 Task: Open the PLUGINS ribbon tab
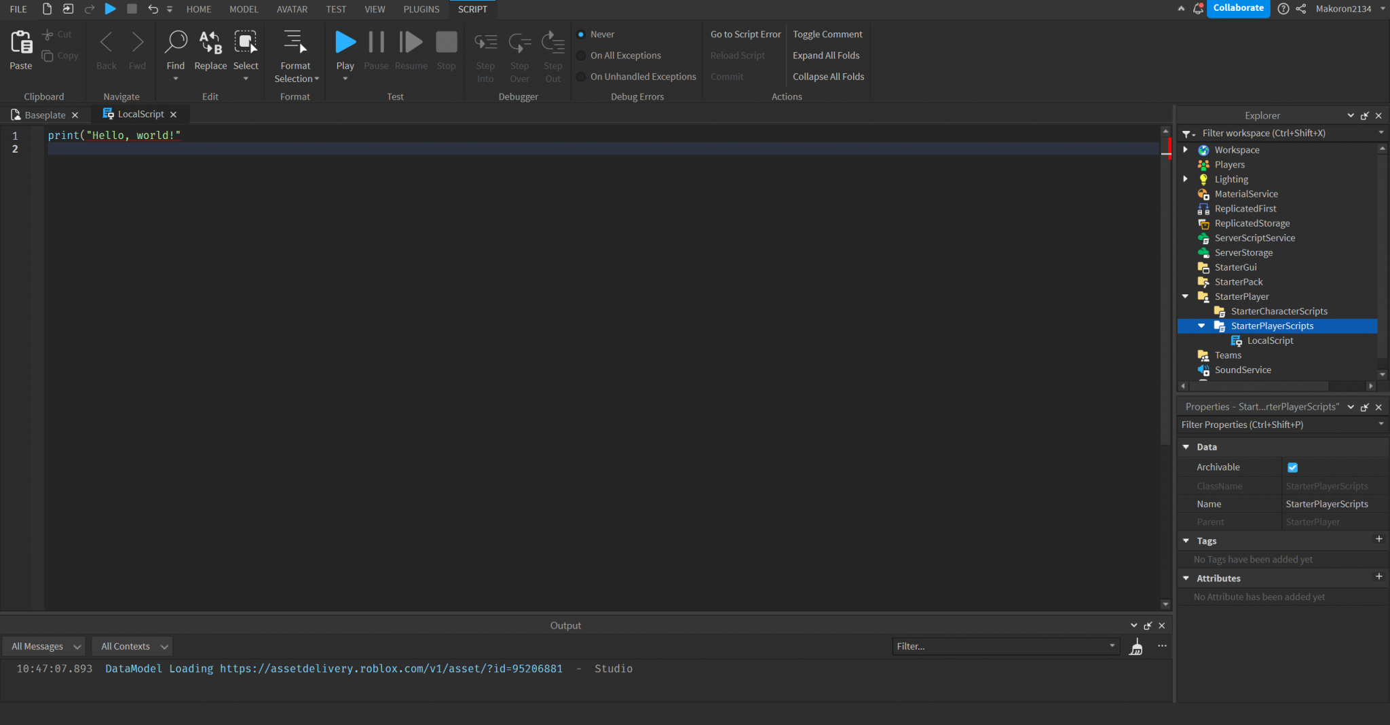click(x=421, y=9)
